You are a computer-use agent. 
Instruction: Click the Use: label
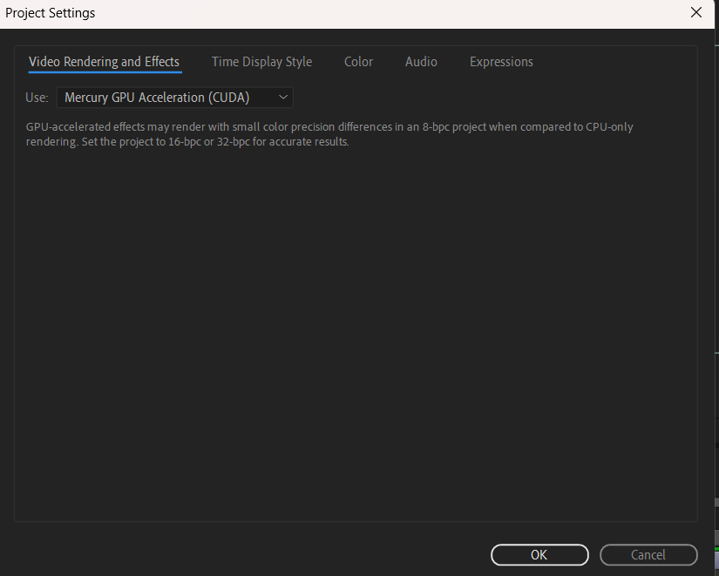pyautogui.click(x=36, y=97)
